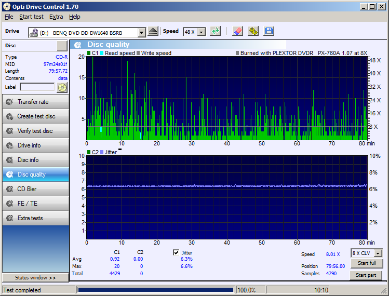This screenshot has width=389, height=296.
Task: Click the Disc quality header disc icon
Action: click(x=78, y=45)
